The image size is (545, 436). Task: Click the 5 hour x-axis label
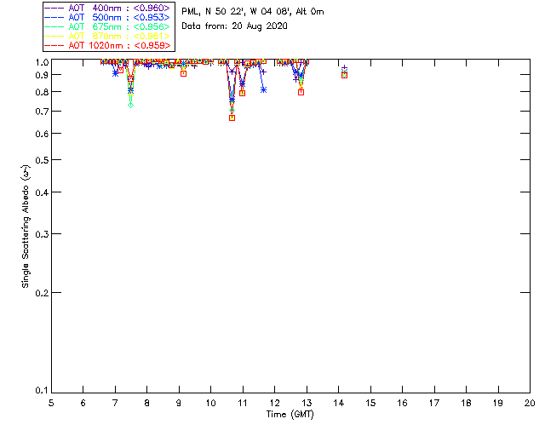51,404
